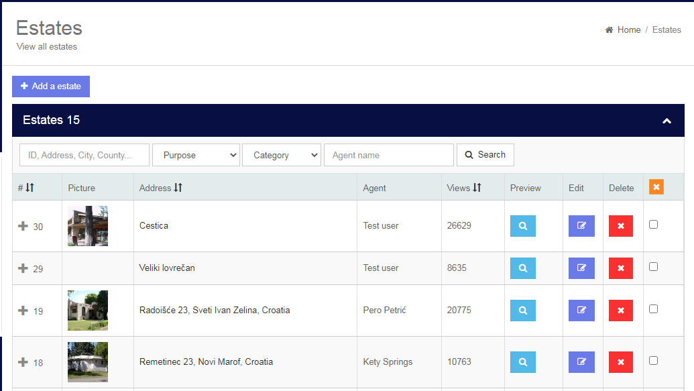694x391 pixels.
Task: Open the Category dropdown
Action: coord(282,154)
